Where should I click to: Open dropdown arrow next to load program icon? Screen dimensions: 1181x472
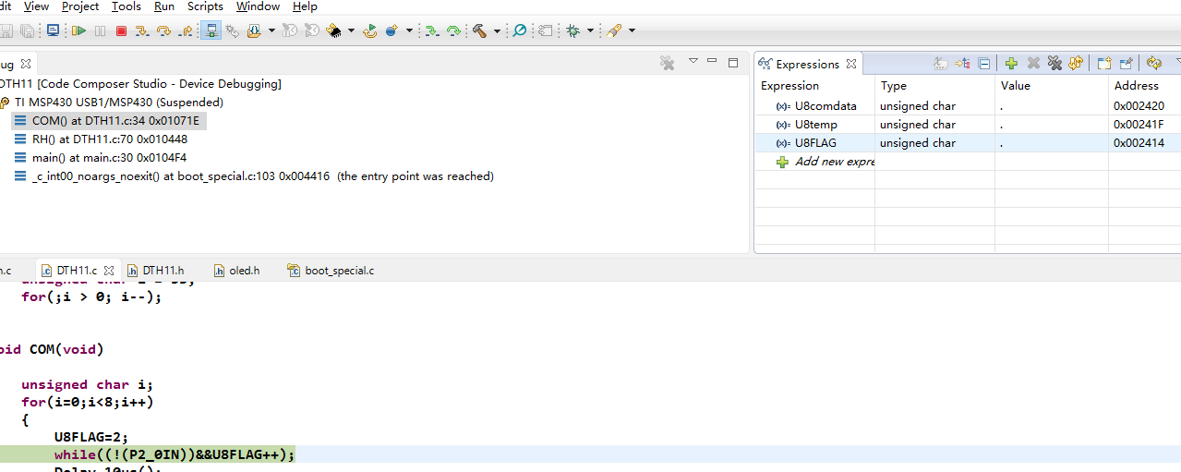tap(271, 30)
